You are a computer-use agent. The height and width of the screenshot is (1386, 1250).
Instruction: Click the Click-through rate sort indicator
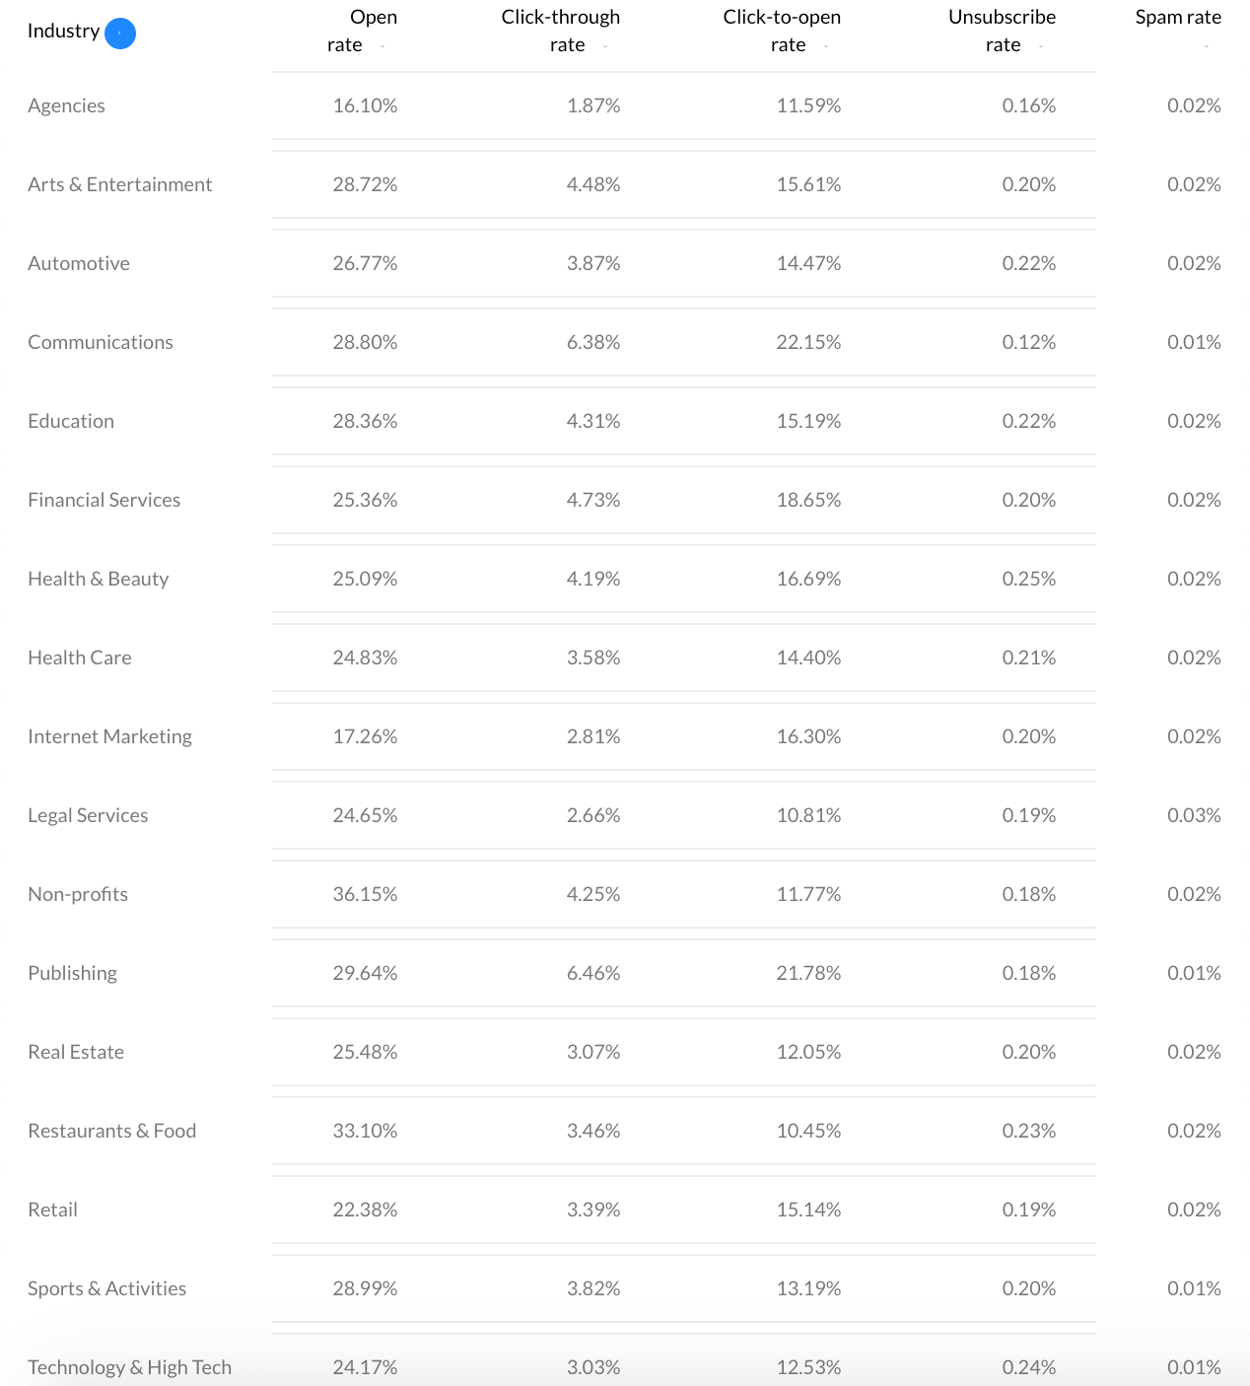[x=605, y=46]
